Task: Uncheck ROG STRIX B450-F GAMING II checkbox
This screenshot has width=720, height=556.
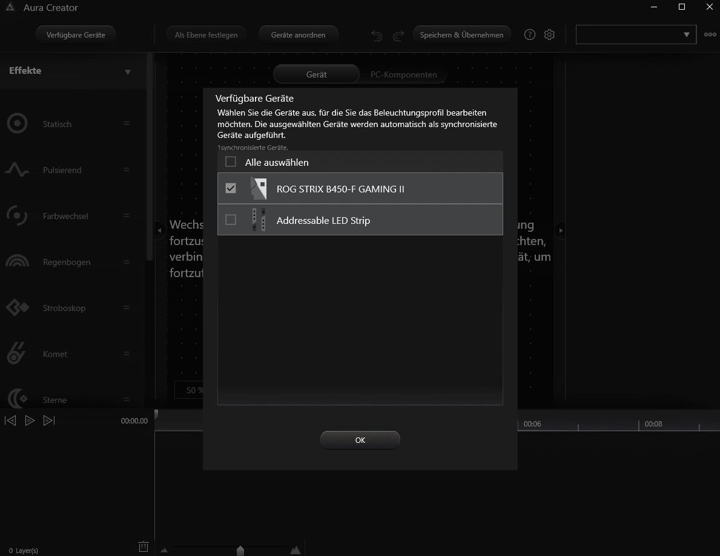Action: click(x=231, y=188)
